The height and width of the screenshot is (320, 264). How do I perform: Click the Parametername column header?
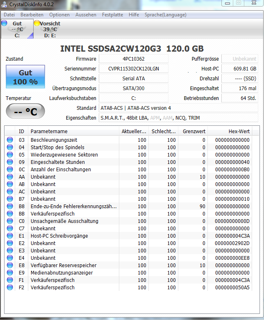click(73, 131)
